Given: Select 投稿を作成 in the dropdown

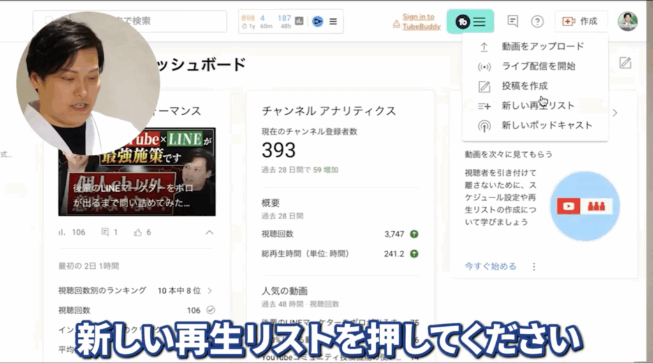Looking at the screenshot, I should [524, 86].
